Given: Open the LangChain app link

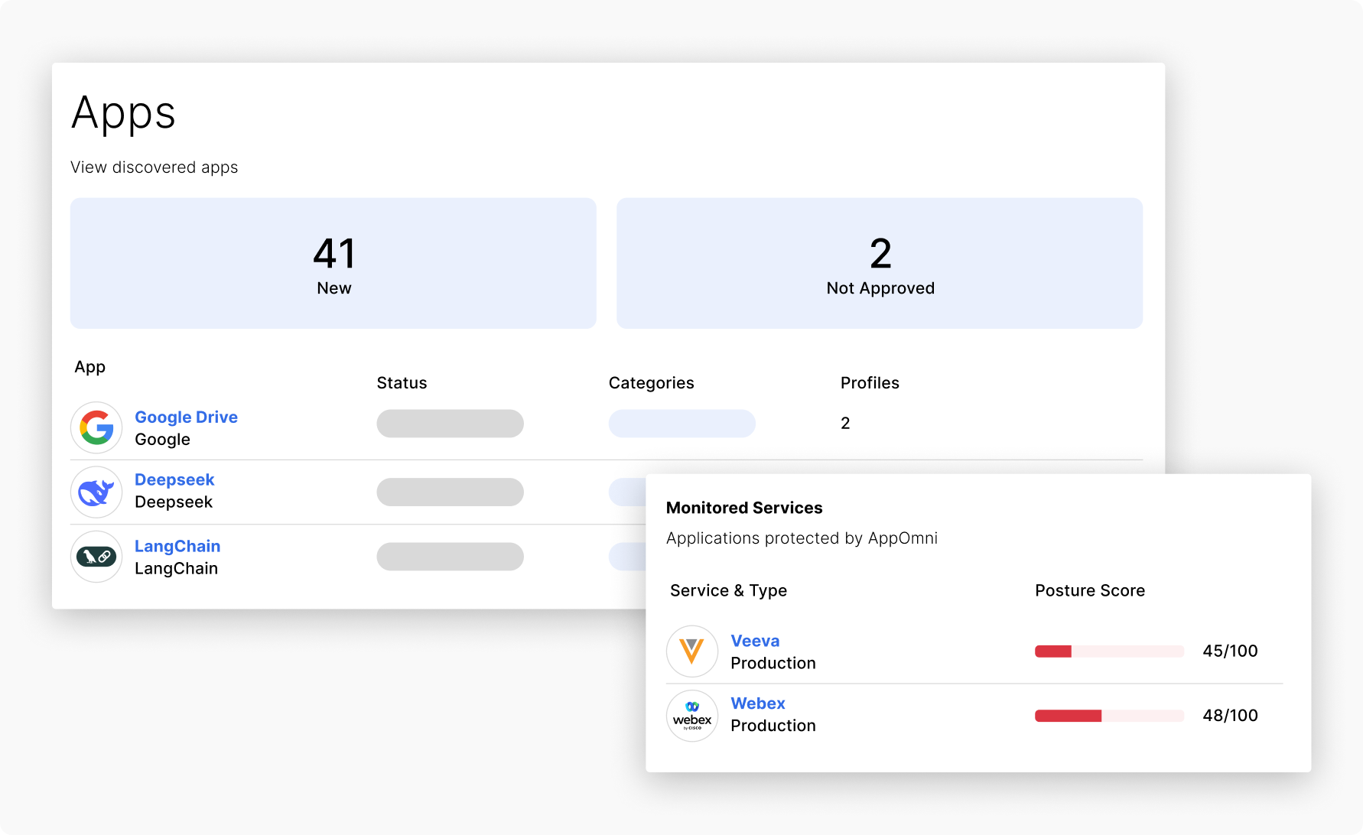Looking at the screenshot, I should [x=177, y=546].
